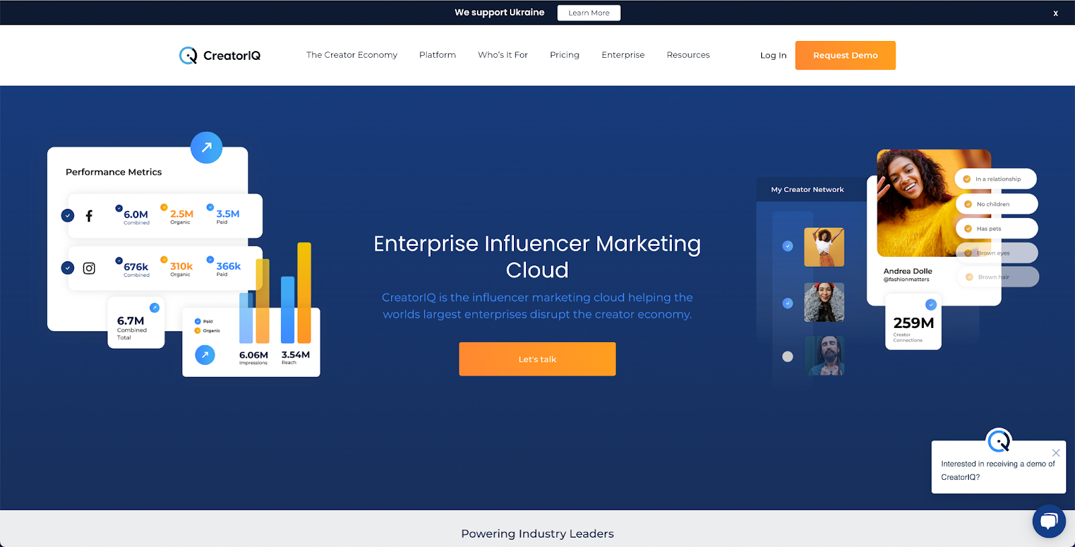Toggle the Instagram row checkmark
This screenshot has width=1075, height=547.
68,268
